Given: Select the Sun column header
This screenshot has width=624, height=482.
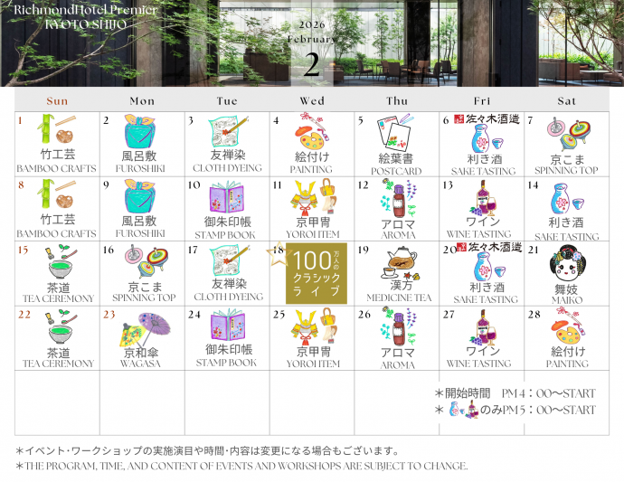Looking at the screenshot, I should pos(57,101).
